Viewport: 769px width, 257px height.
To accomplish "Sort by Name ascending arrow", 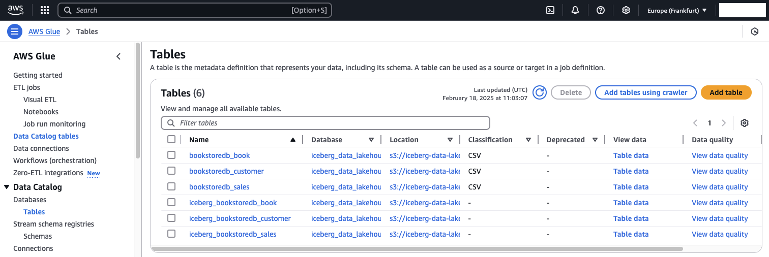I will (292, 140).
